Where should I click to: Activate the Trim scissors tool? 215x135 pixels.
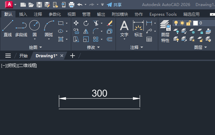(x=96, y=23)
